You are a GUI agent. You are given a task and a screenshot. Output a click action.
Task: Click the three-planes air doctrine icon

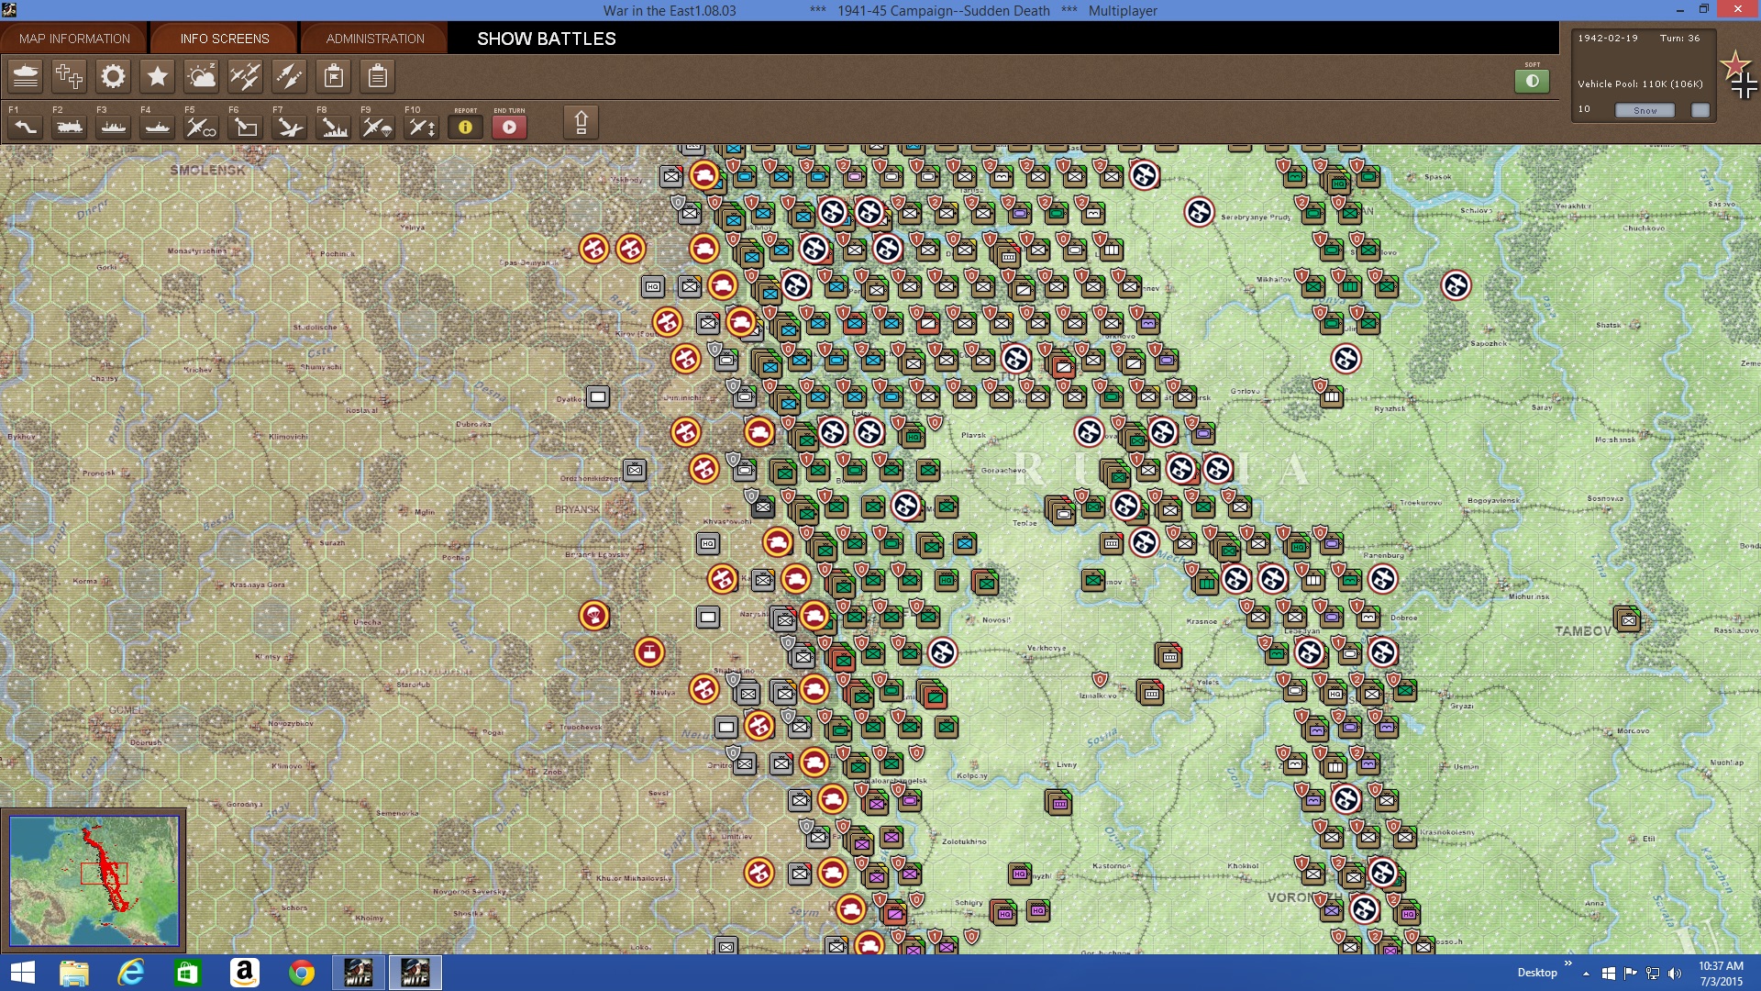[245, 76]
